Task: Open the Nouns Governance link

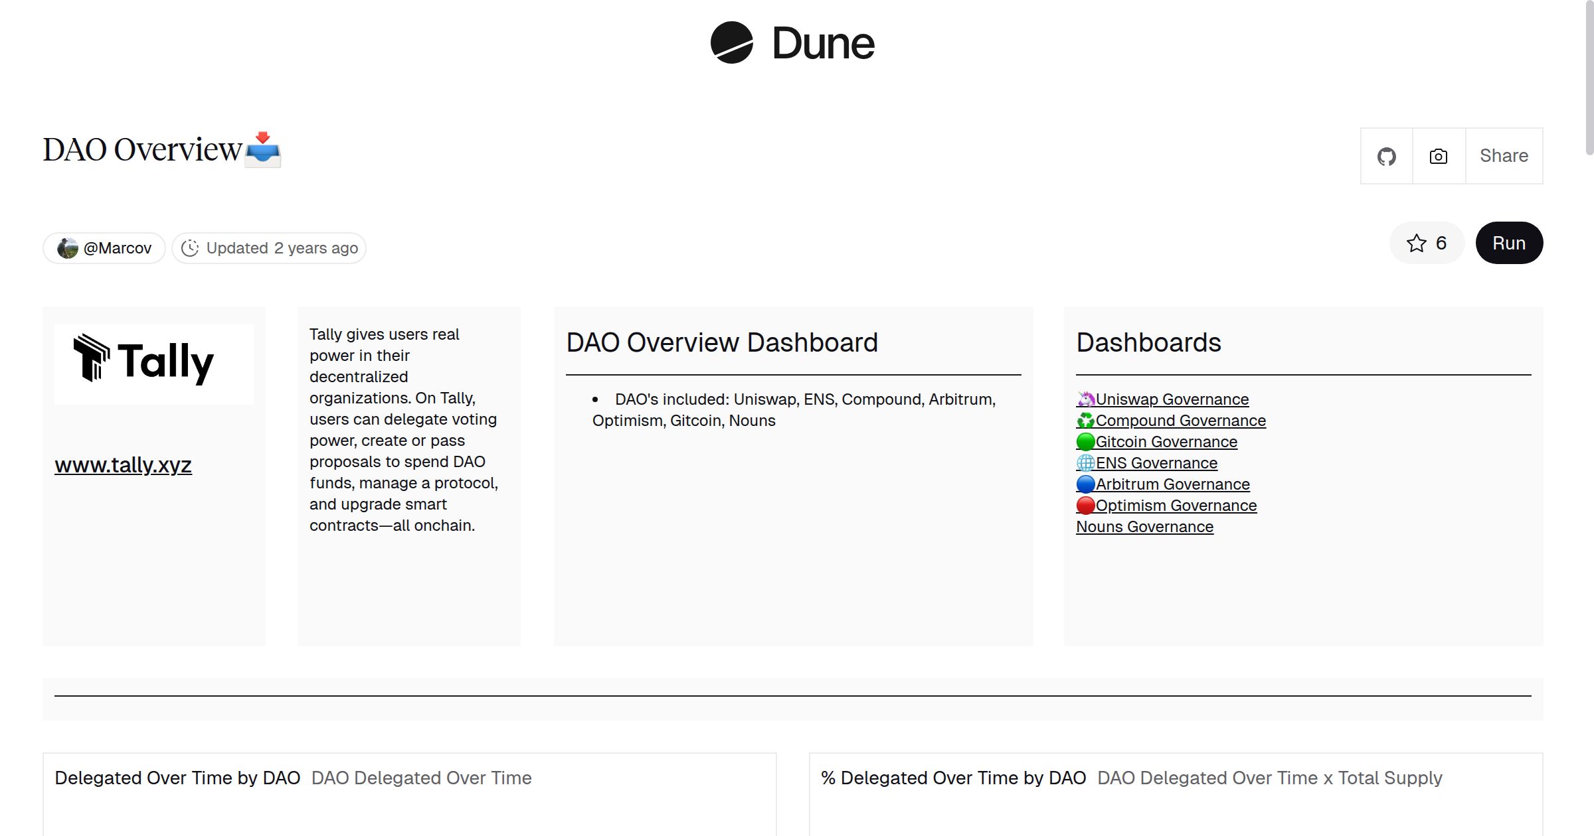Action: pos(1145,526)
